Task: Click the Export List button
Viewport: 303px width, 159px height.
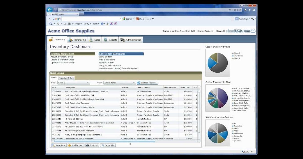Action: [x=108, y=145]
